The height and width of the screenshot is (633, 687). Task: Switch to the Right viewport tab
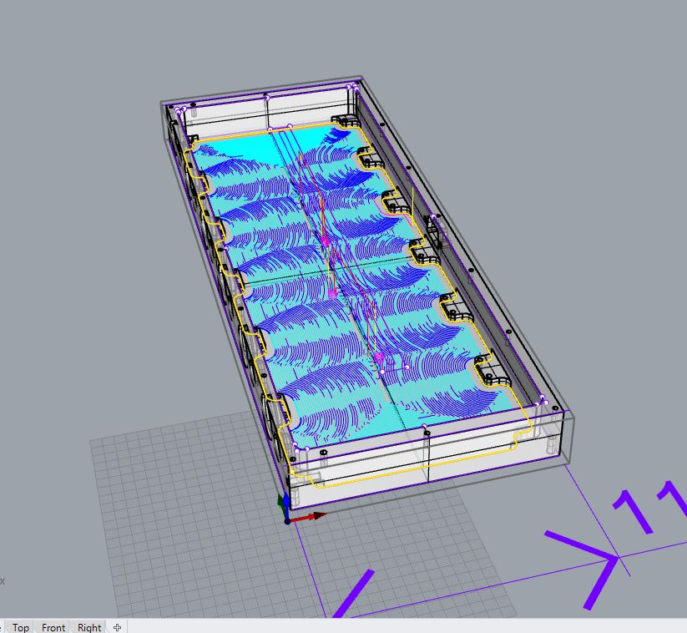[89, 627]
